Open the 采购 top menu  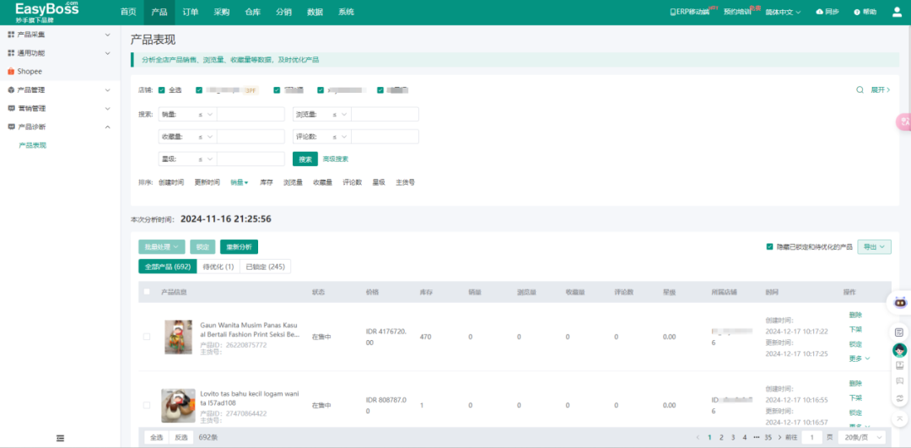coord(221,12)
